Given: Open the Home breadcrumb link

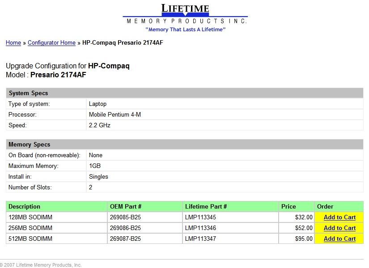Looking at the screenshot, I should point(13,43).
